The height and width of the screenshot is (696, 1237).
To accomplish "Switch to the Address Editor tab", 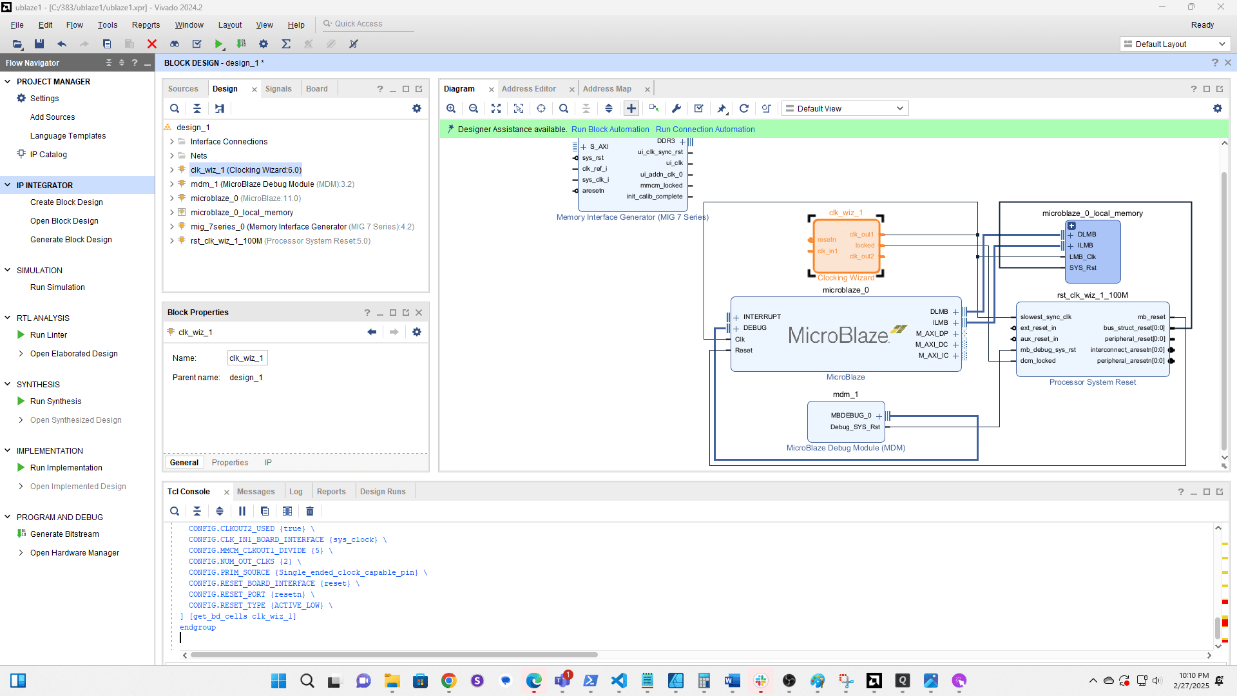I will coord(529,88).
